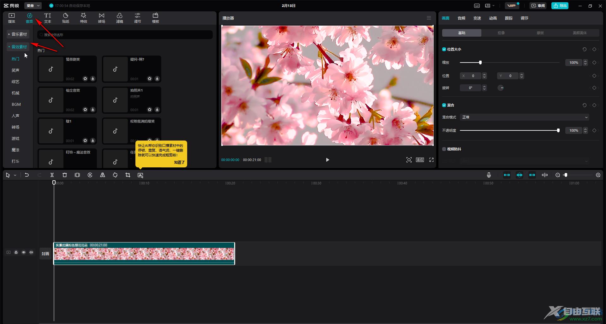Open the 媒体 media panel

point(12,18)
